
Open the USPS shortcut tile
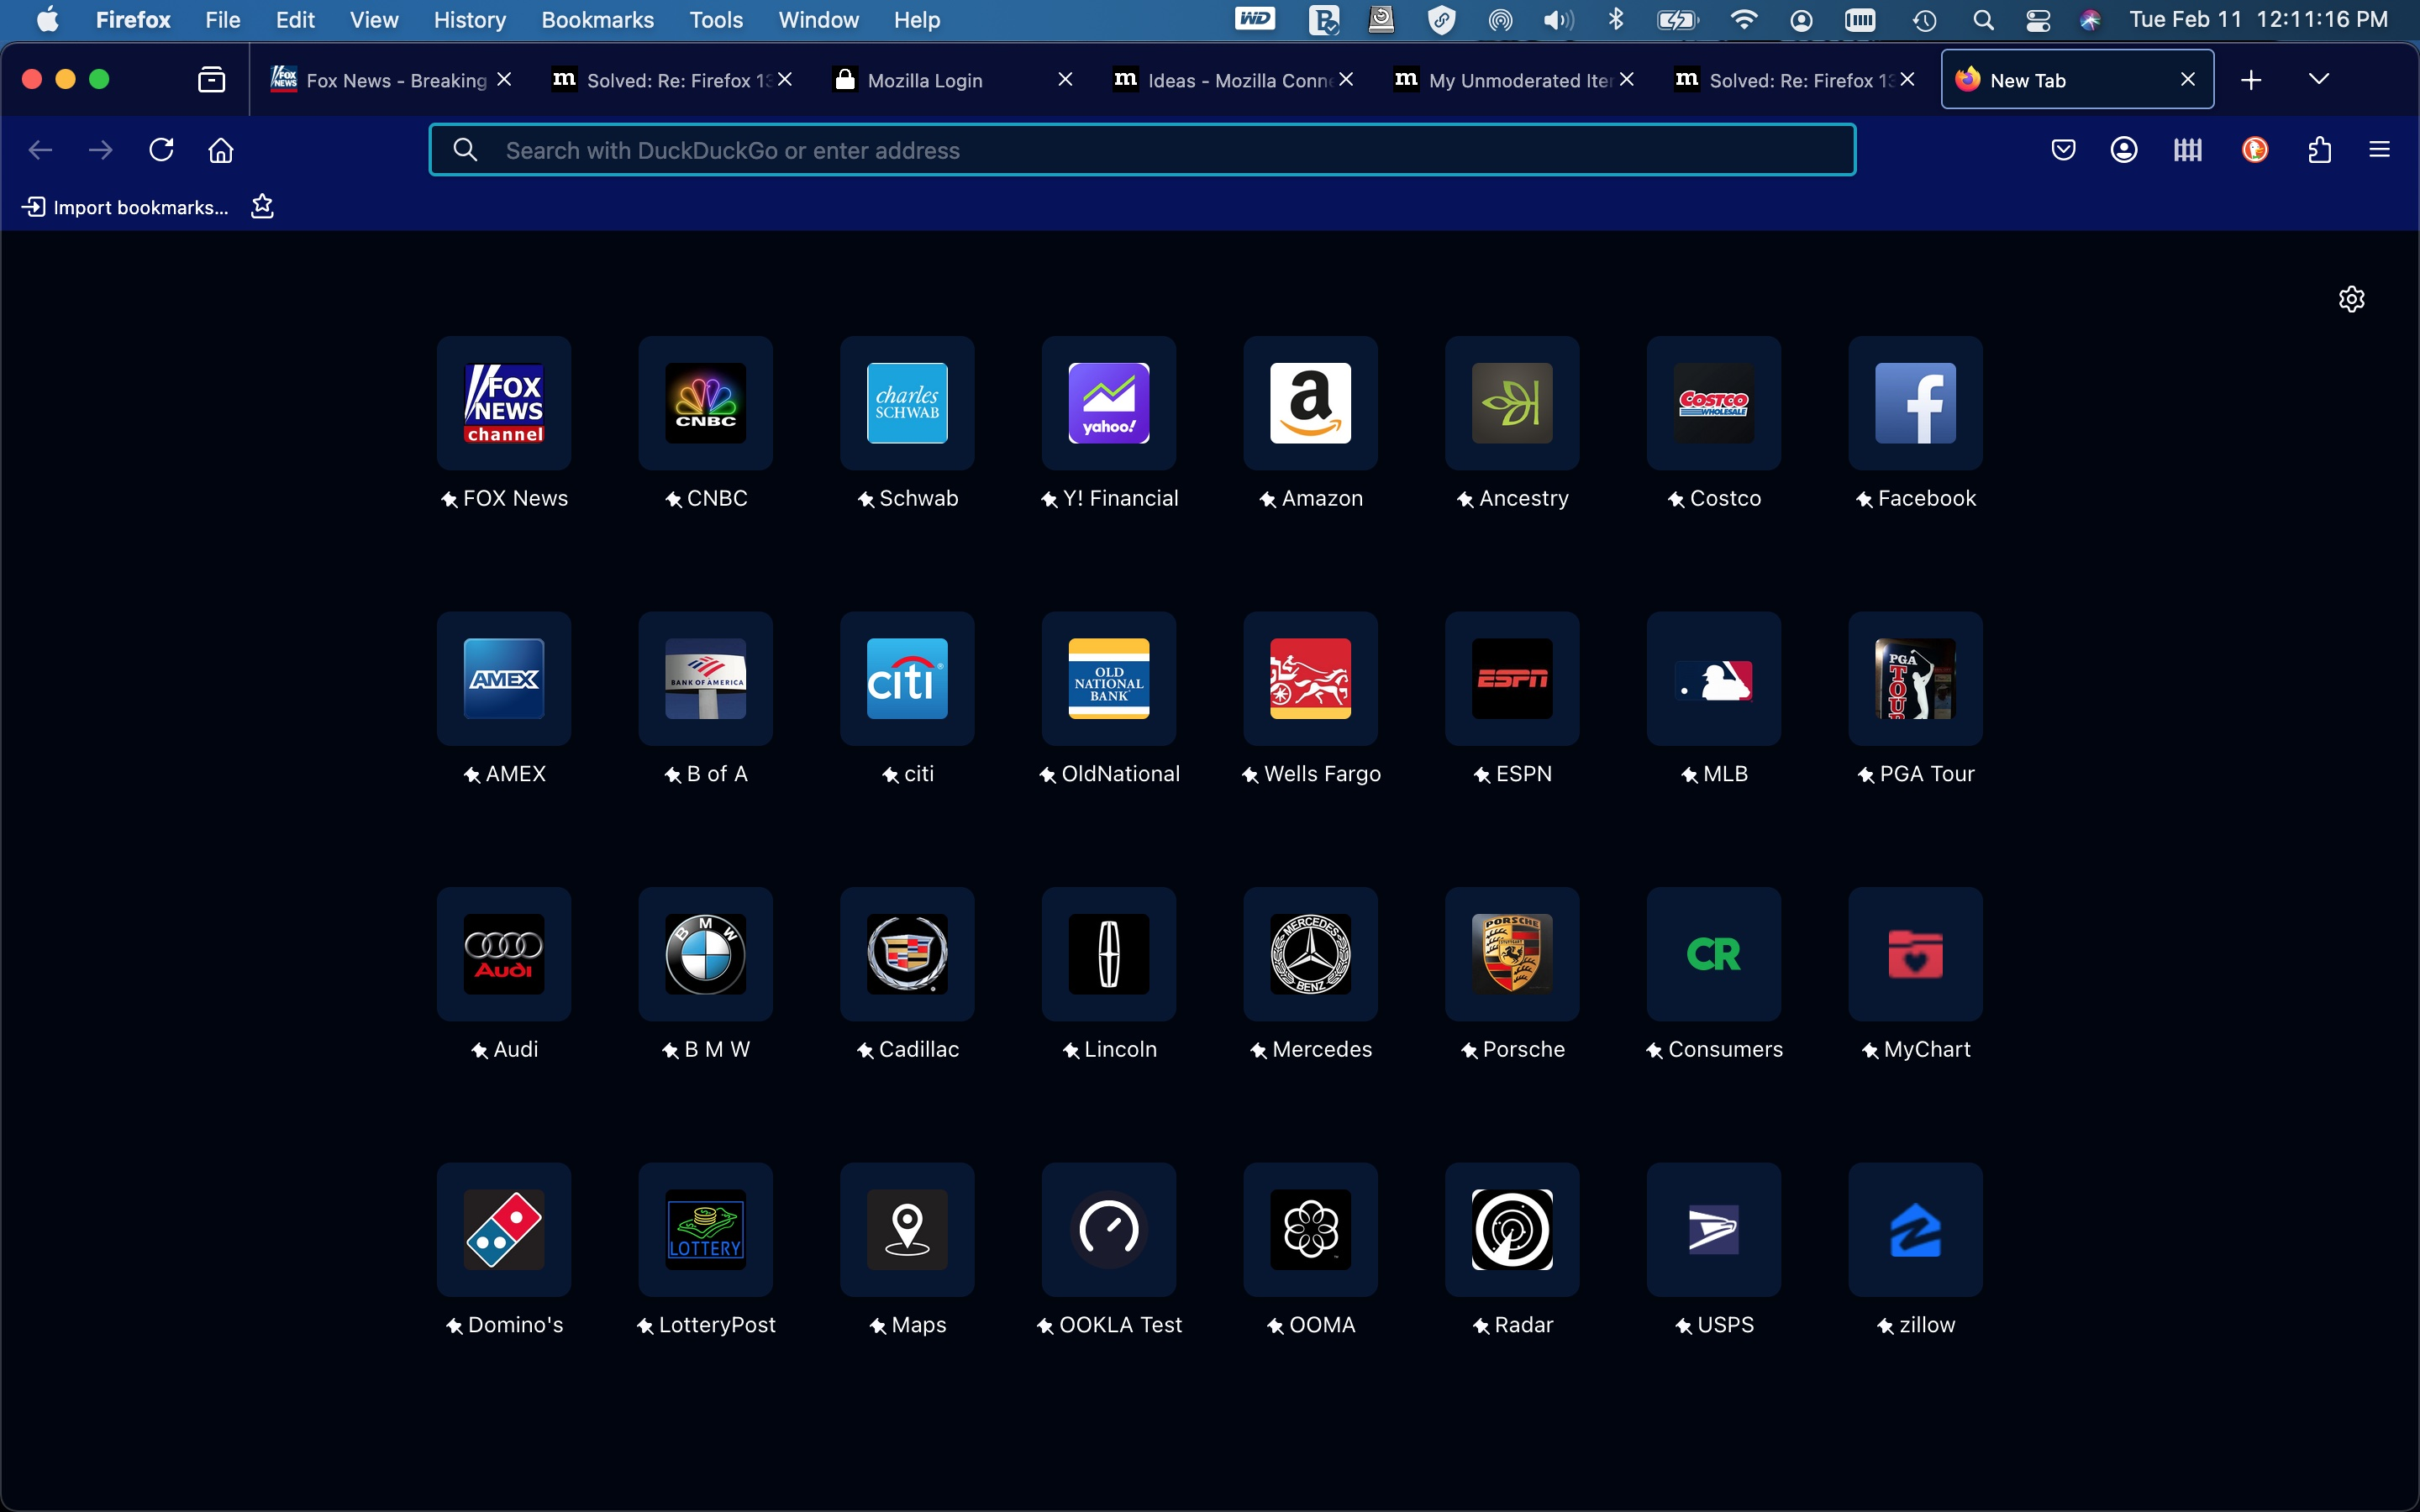[x=1714, y=1230]
